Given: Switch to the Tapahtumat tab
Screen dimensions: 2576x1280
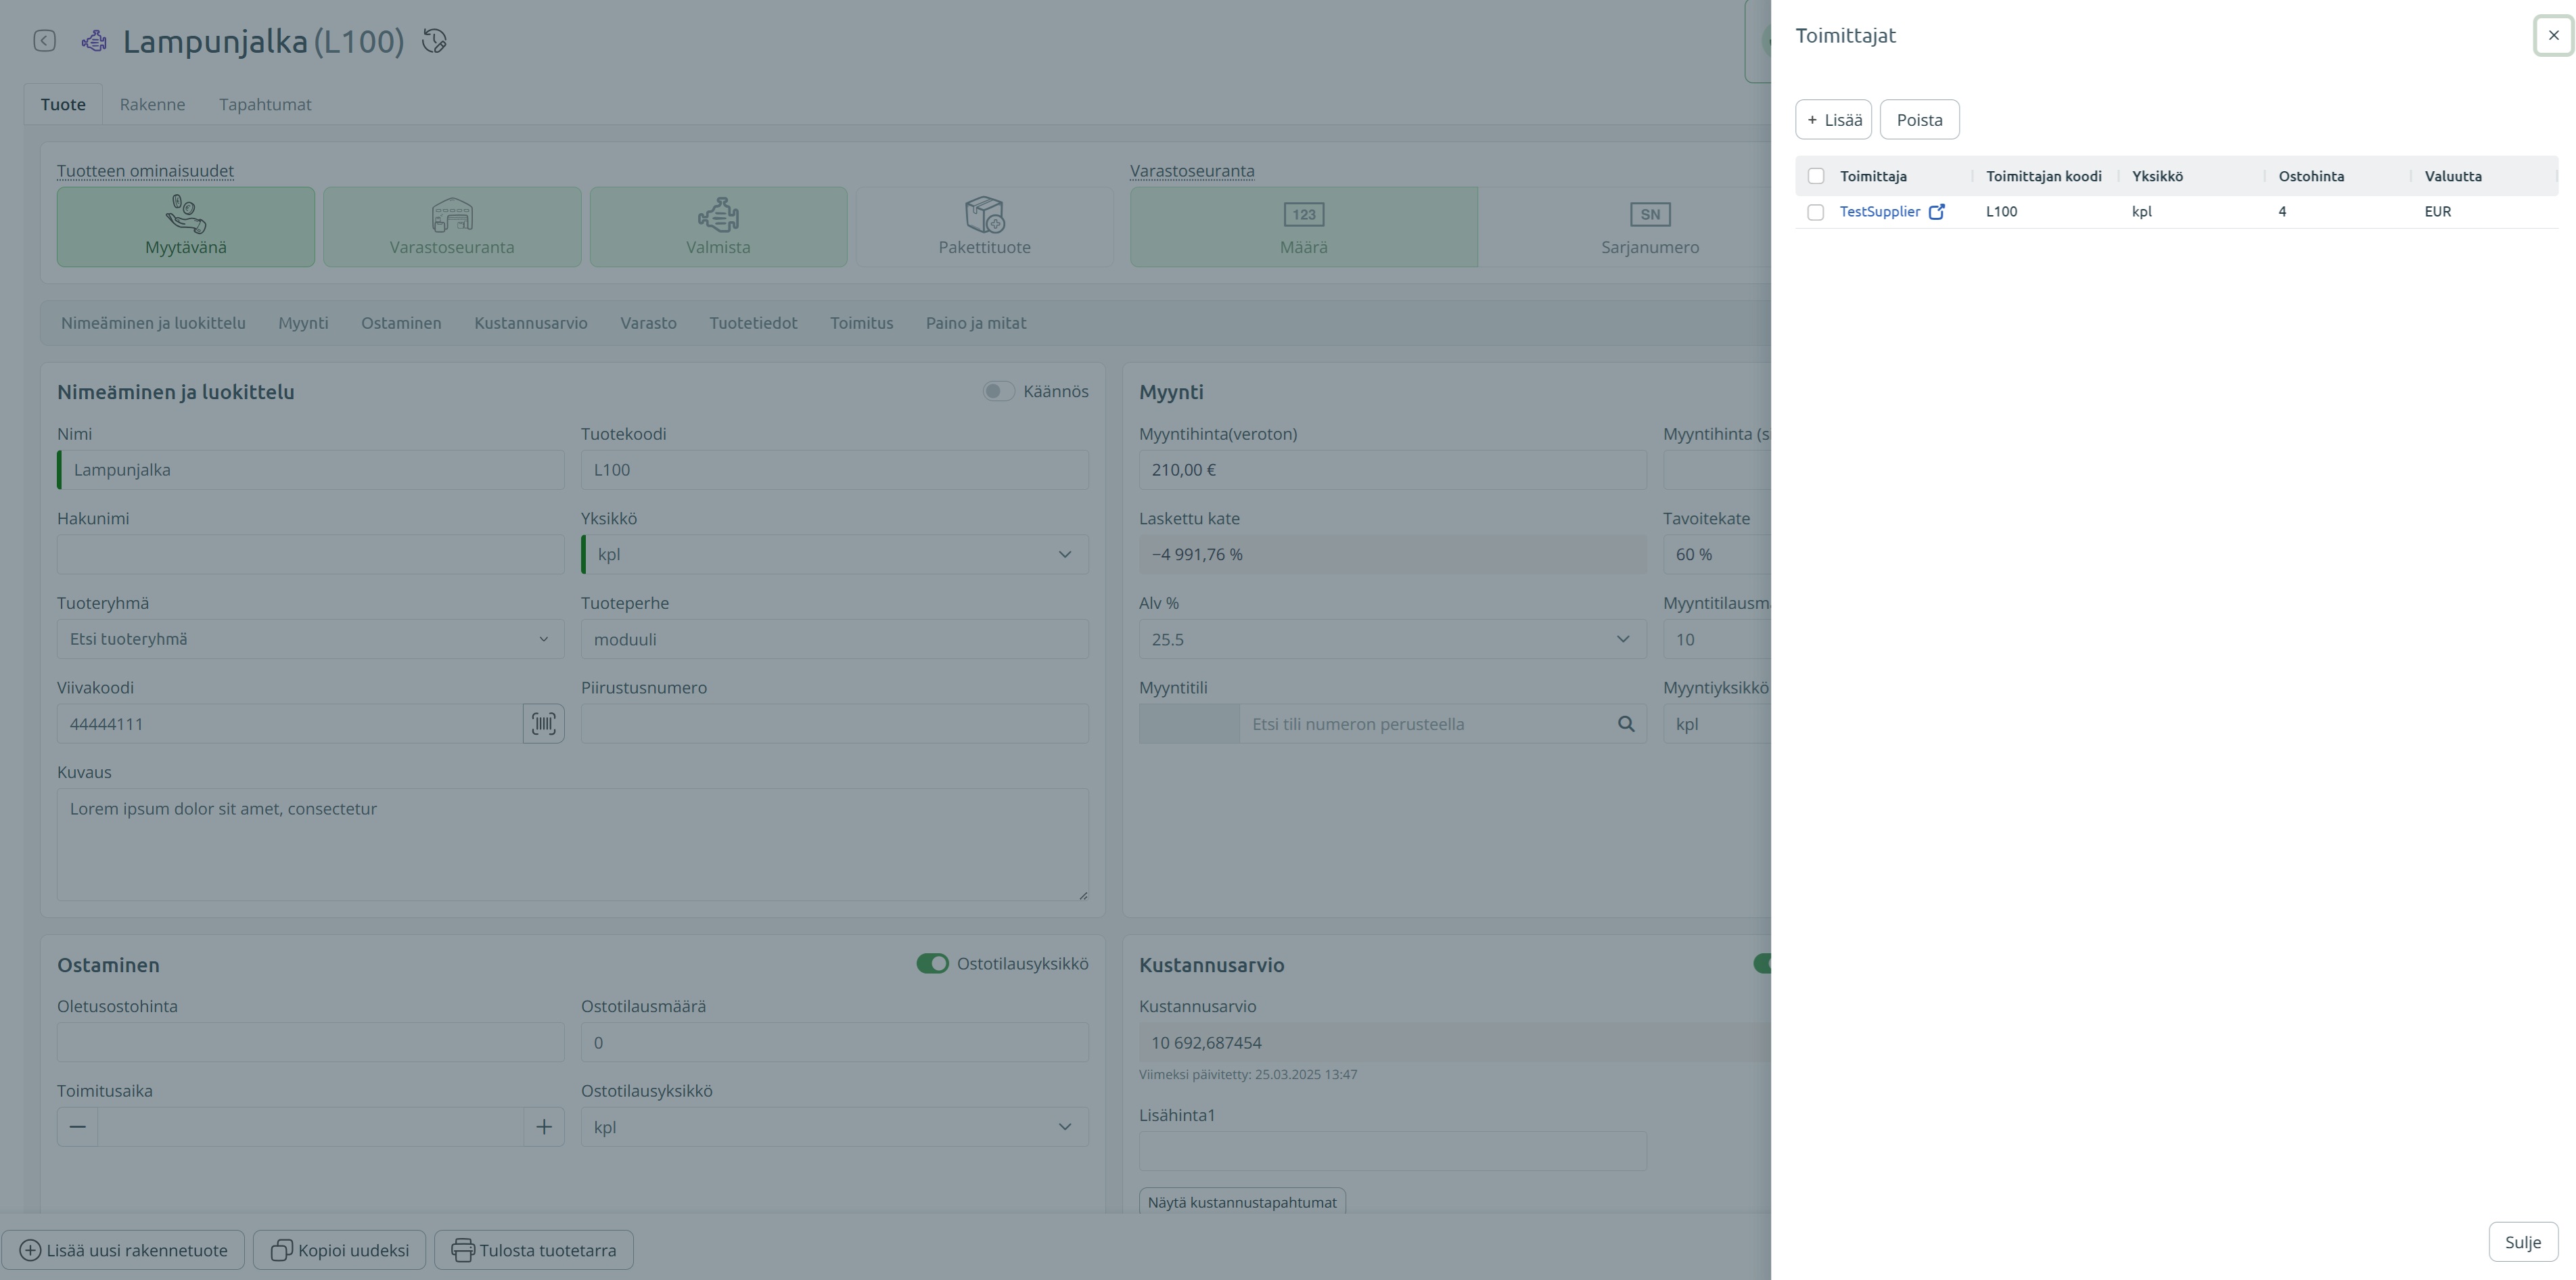Looking at the screenshot, I should pyautogui.click(x=265, y=104).
